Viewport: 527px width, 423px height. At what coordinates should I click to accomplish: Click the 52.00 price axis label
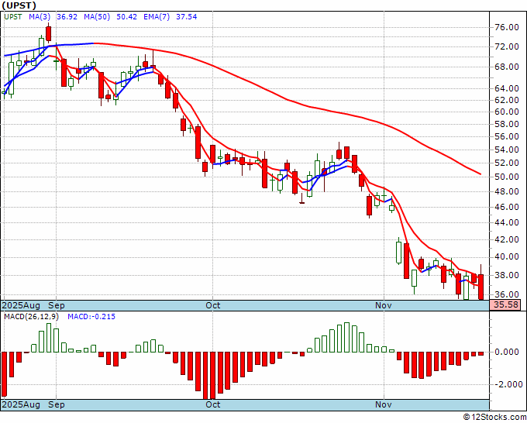[x=507, y=163]
